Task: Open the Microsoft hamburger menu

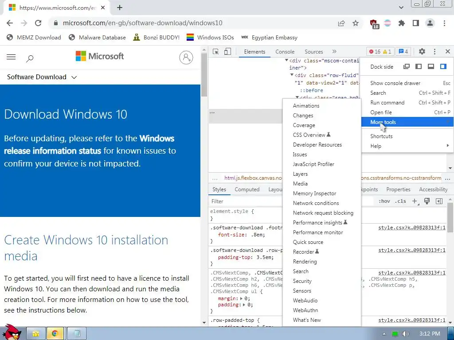Action: tap(11, 57)
